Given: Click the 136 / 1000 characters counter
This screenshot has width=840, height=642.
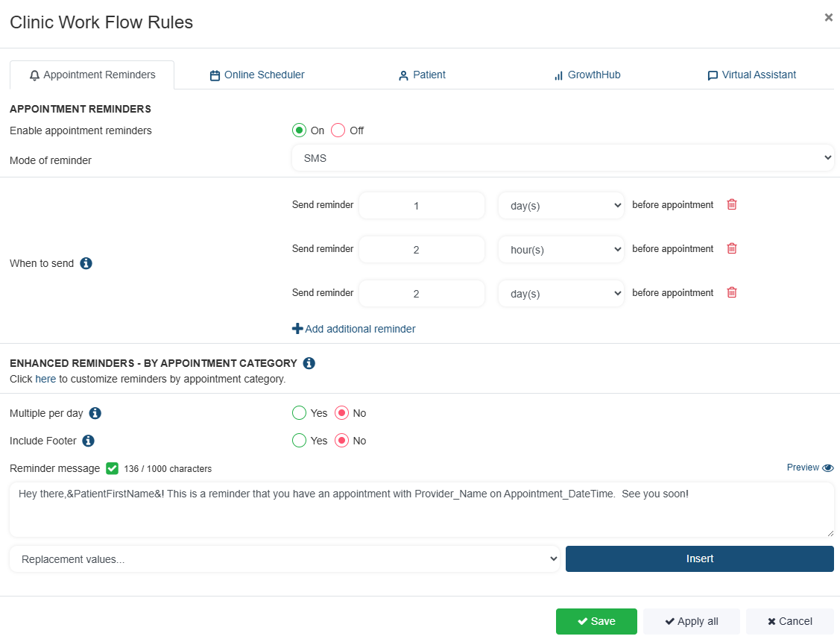Looking at the screenshot, I should (x=168, y=468).
